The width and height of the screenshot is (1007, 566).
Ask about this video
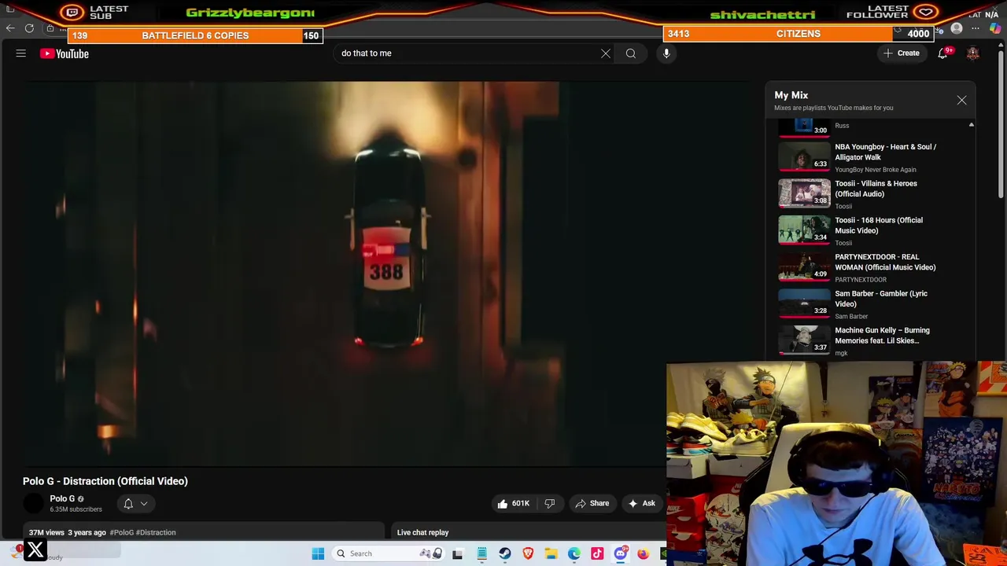[641, 503]
